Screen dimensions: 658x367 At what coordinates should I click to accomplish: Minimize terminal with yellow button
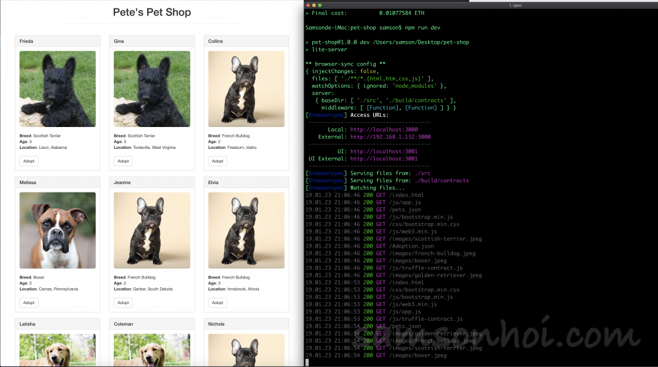(314, 5)
